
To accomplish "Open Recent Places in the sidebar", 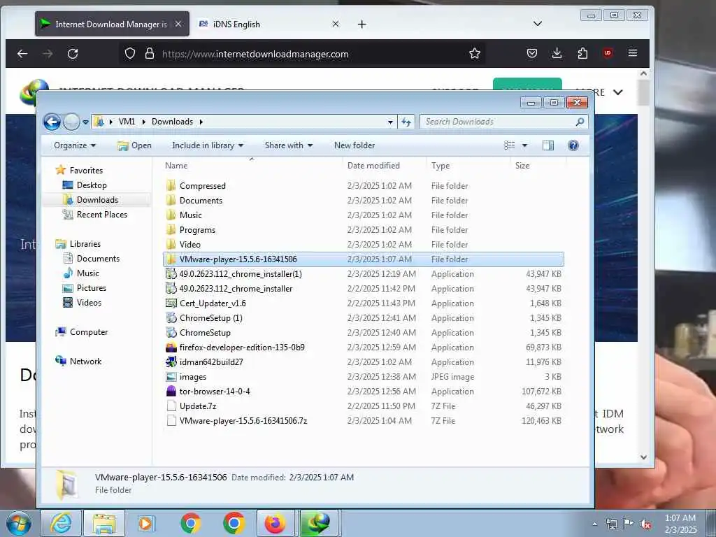I will tap(102, 214).
